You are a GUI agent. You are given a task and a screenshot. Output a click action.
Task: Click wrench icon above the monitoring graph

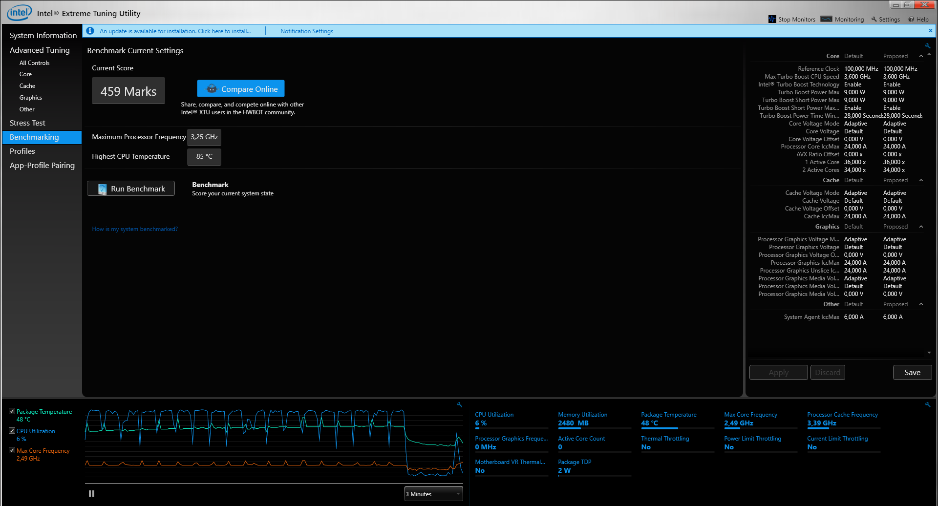pyautogui.click(x=459, y=404)
